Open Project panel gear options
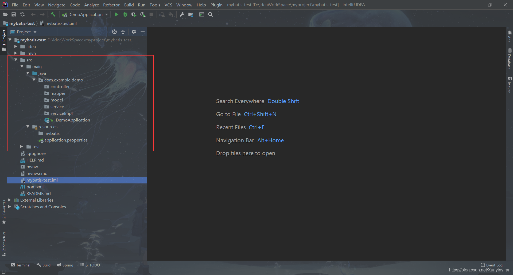 coord(134,32)
